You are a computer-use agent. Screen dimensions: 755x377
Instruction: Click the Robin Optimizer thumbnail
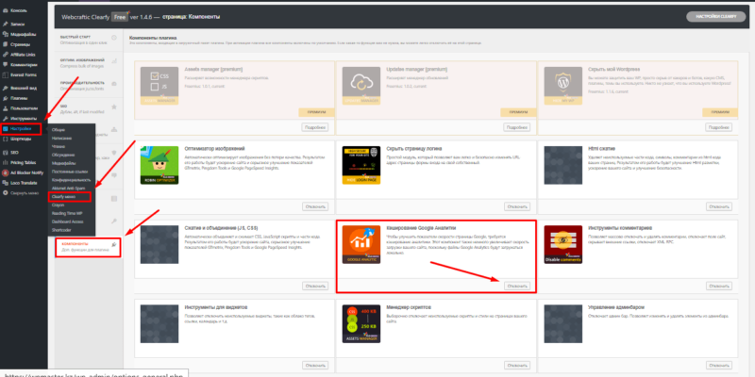tap(159, 165)
